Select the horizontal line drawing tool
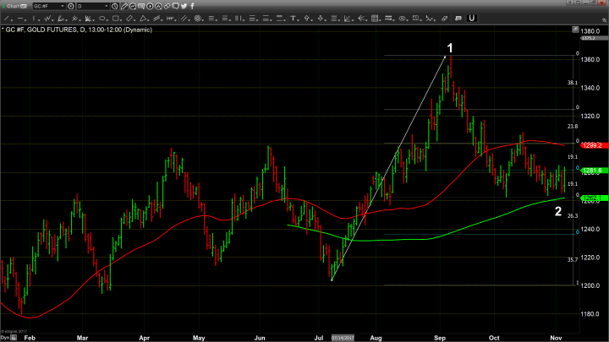 pyautogui.click(x=19, y=18)
